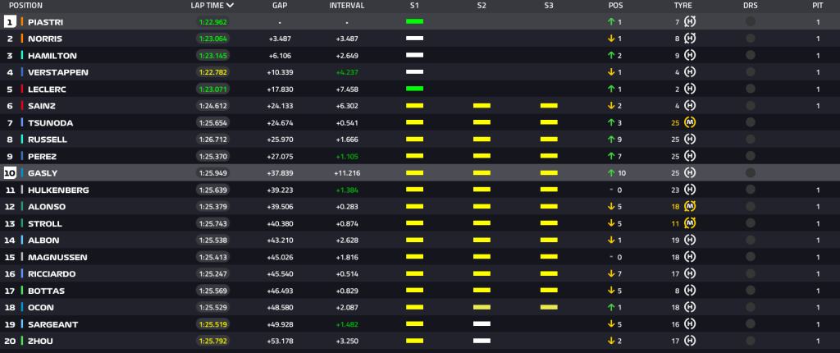Viewport: 840px width, 353px height.
Task: Click Ocon's yellow S3 sector bar
Action: pos(549,307)
